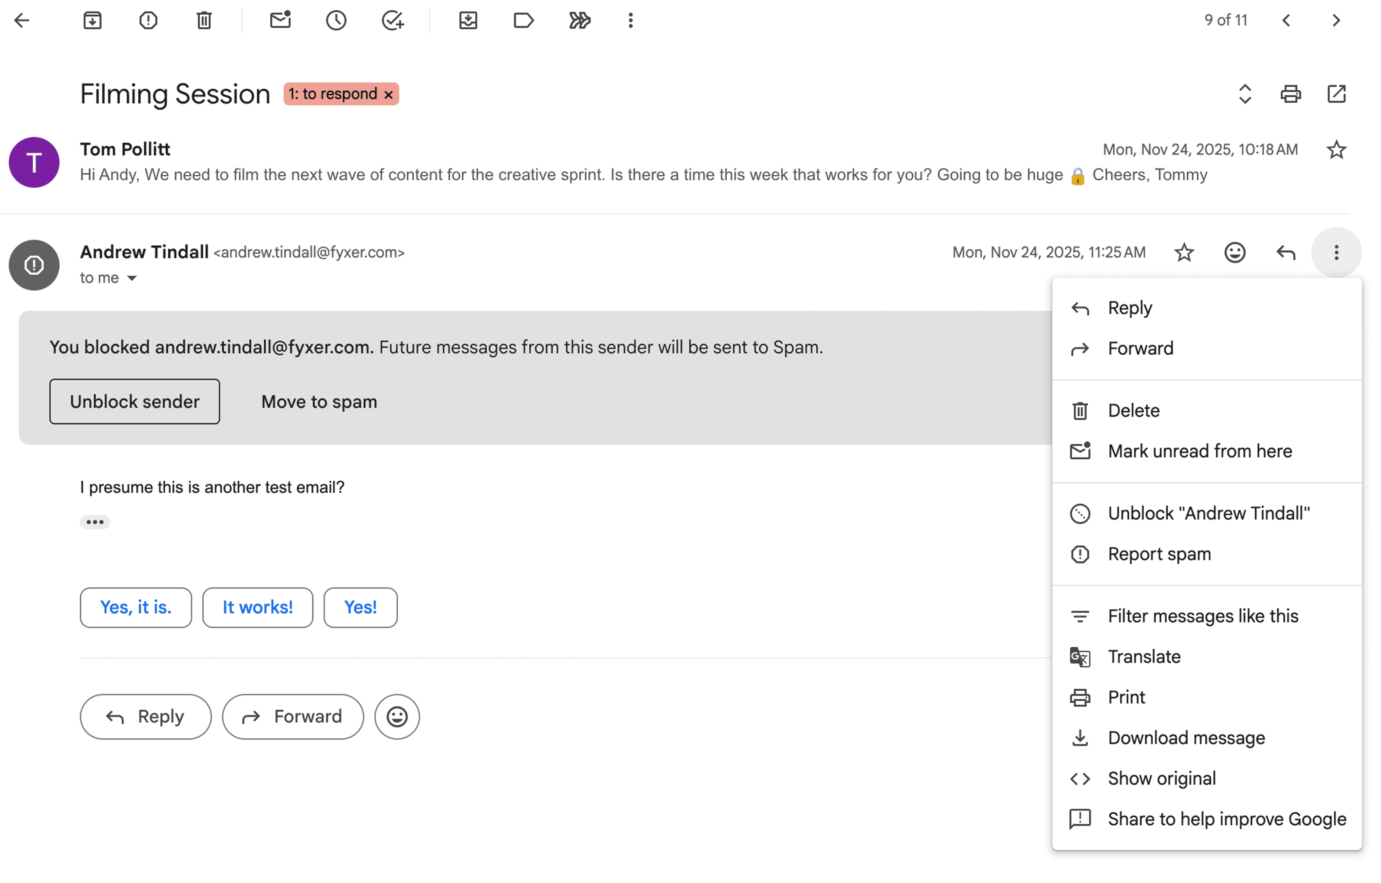This screenshot has width=1381, height=883.
Task: Click the double-arrow importance marker icon
Action: click(580, 20)
